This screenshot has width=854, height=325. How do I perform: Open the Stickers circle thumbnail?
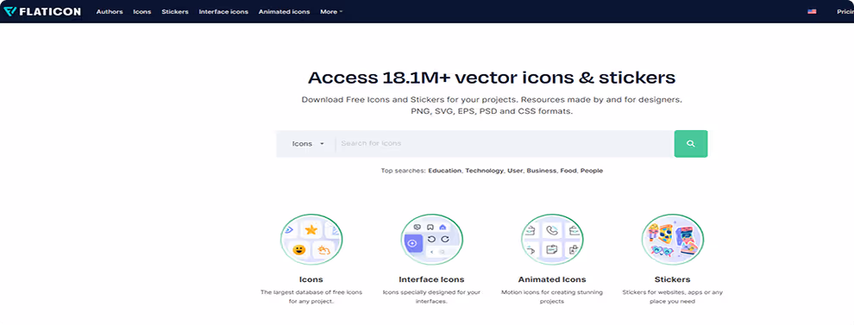tap(673, 240)
